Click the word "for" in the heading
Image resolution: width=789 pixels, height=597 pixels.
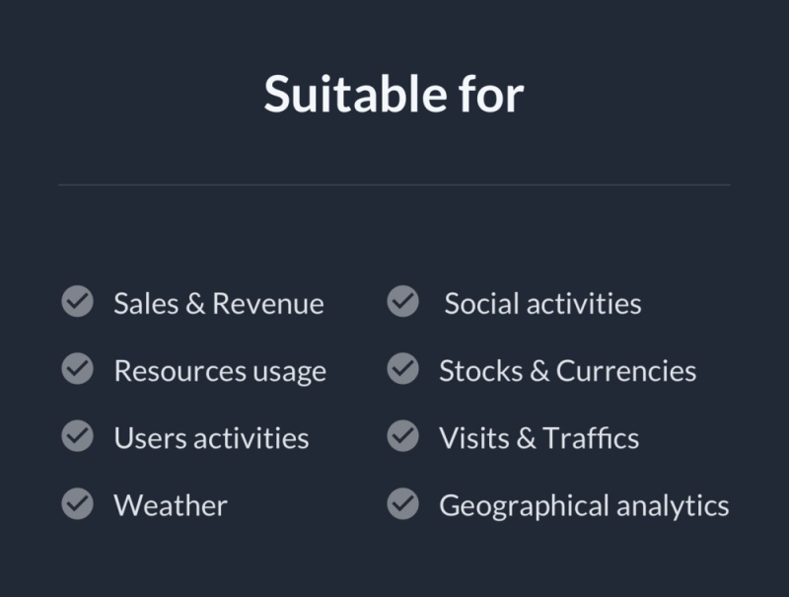point(490,94)
